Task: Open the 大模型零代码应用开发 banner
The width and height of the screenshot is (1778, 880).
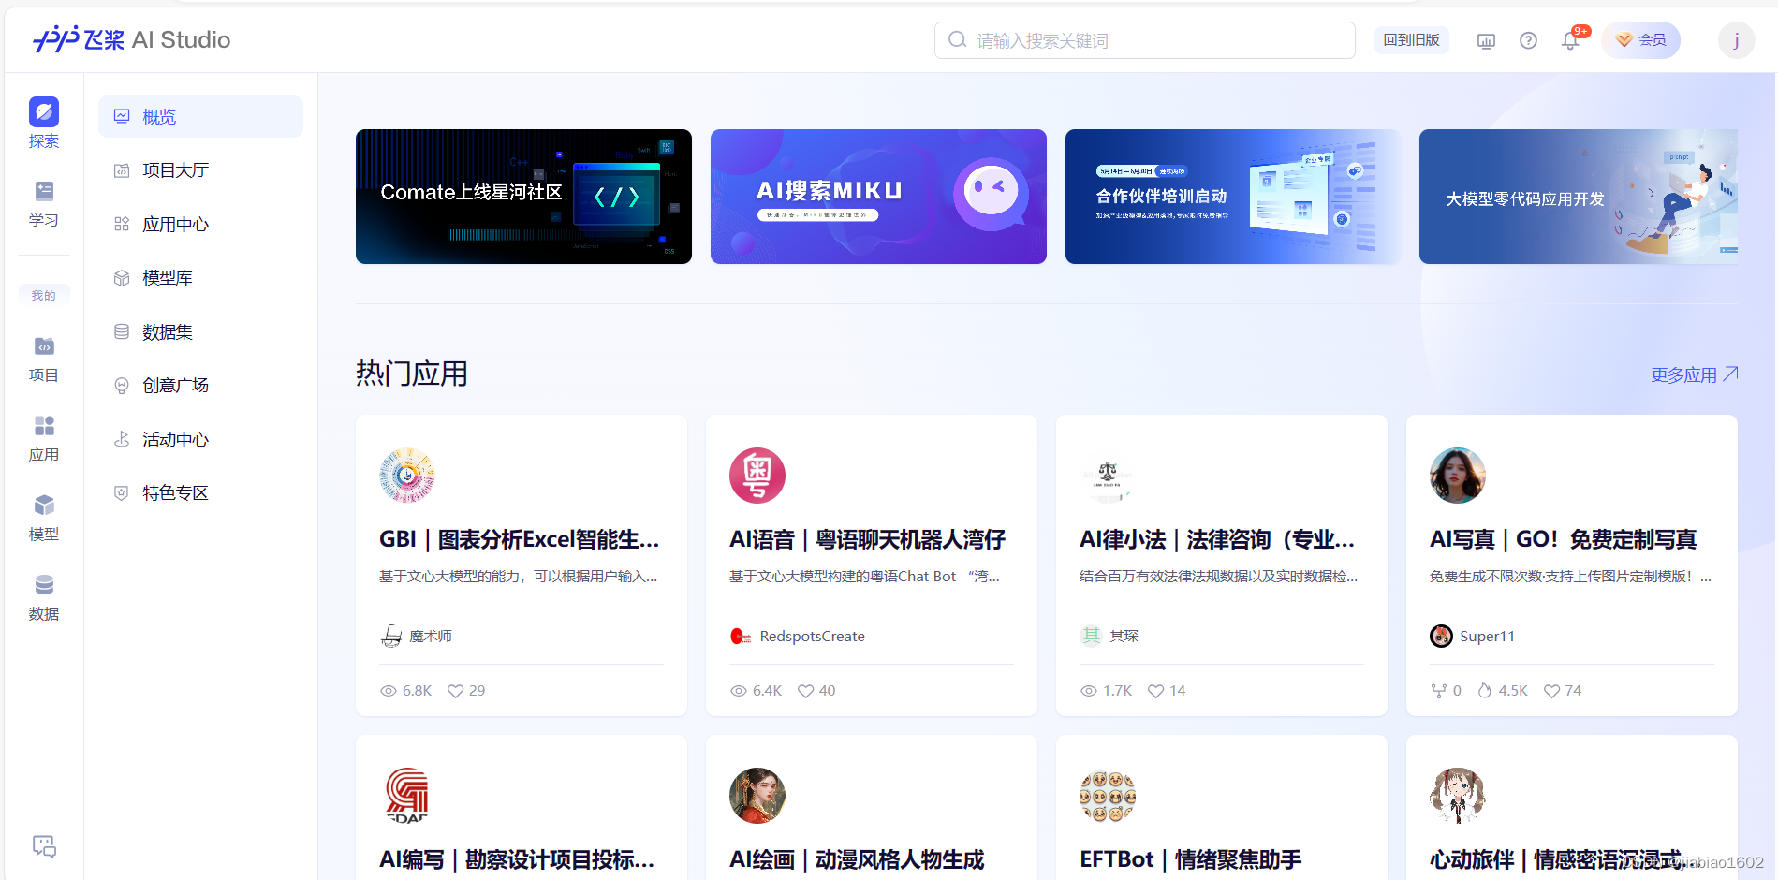Action: [x=1579, y=197]
